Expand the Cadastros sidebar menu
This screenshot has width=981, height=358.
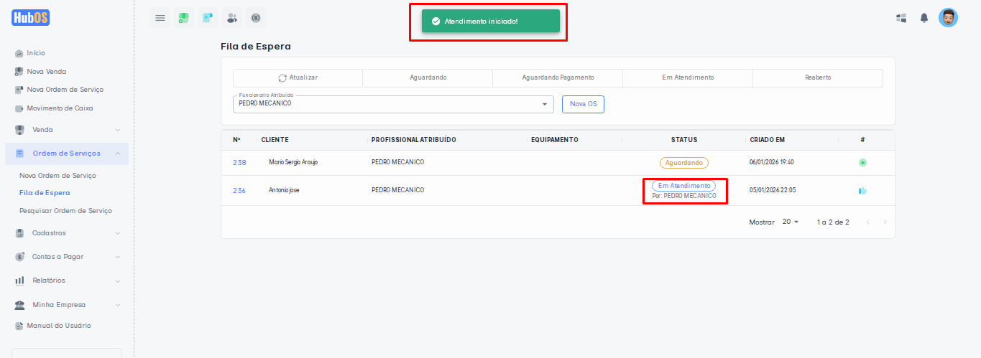(66, 233)
